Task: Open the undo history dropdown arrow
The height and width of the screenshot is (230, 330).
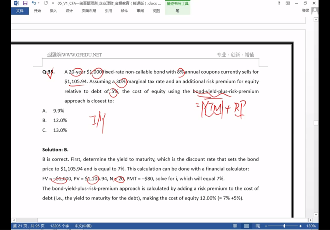Action: (39, 3)
